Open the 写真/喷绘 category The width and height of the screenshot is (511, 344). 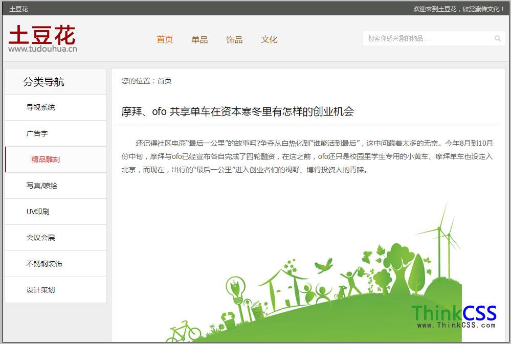click(x=56, y=186)
